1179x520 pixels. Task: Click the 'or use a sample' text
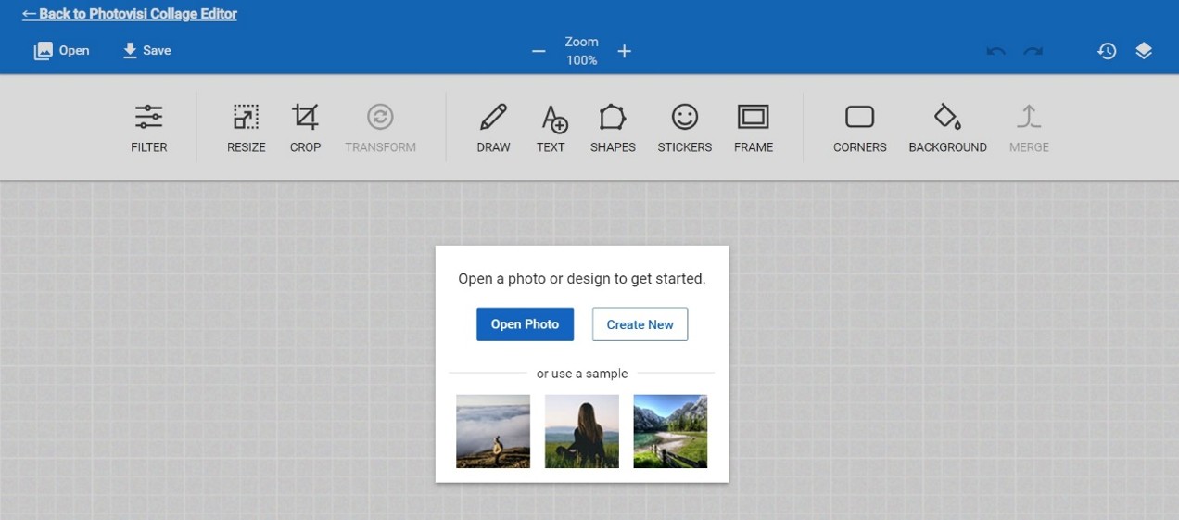tap(582, 374)
